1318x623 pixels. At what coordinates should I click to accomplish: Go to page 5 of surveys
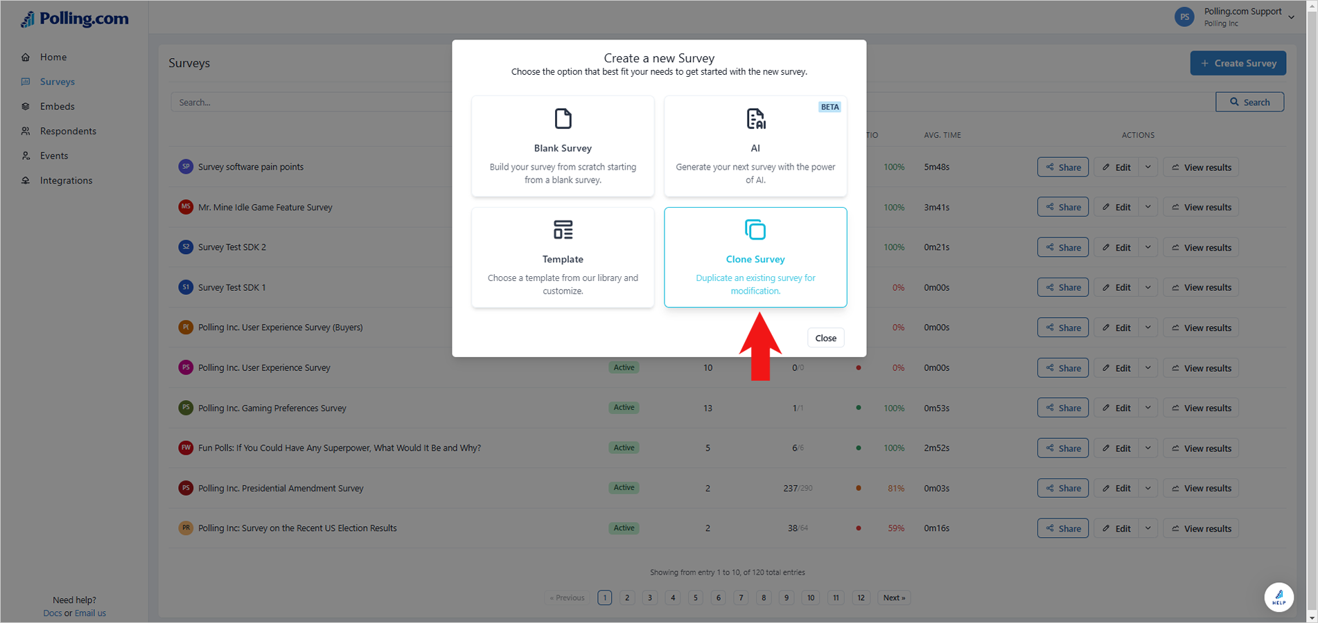(696, 597)
